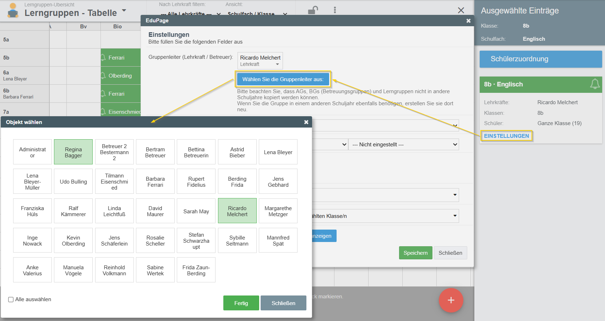
Task: Click Fertig to confirm selection
Action: click(241, 303)
